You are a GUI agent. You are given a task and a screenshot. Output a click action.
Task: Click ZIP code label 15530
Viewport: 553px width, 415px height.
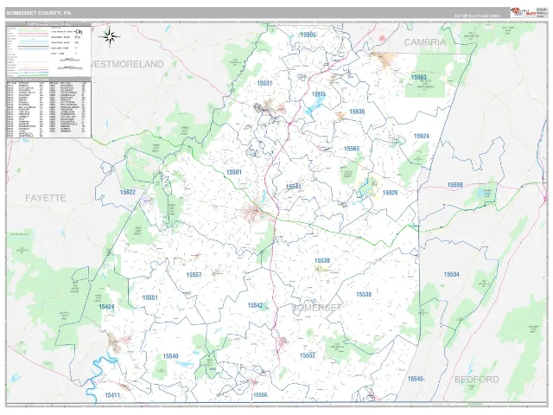[x=322, y=260]
